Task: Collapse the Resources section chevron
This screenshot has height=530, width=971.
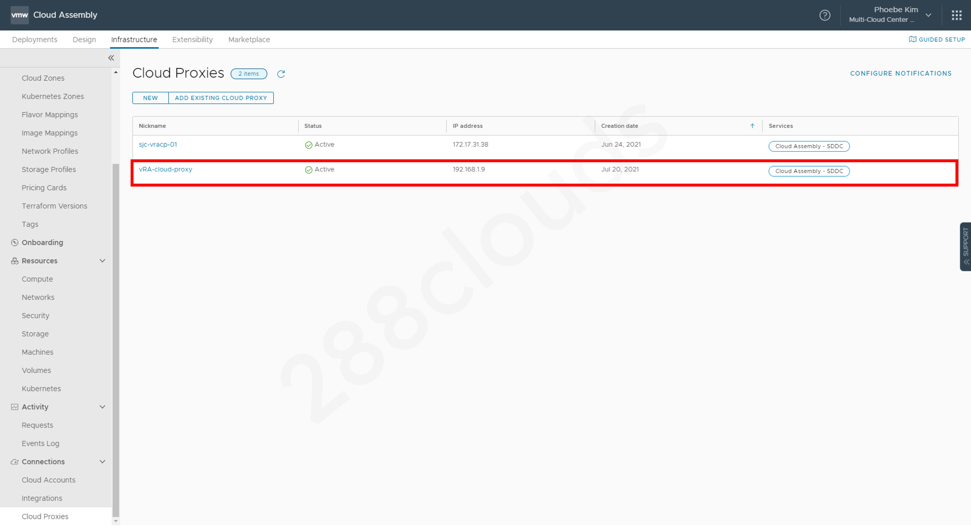Action: 102,261
